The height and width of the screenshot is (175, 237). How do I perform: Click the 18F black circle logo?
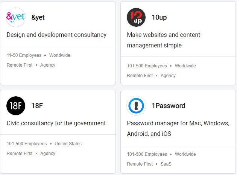16,106
